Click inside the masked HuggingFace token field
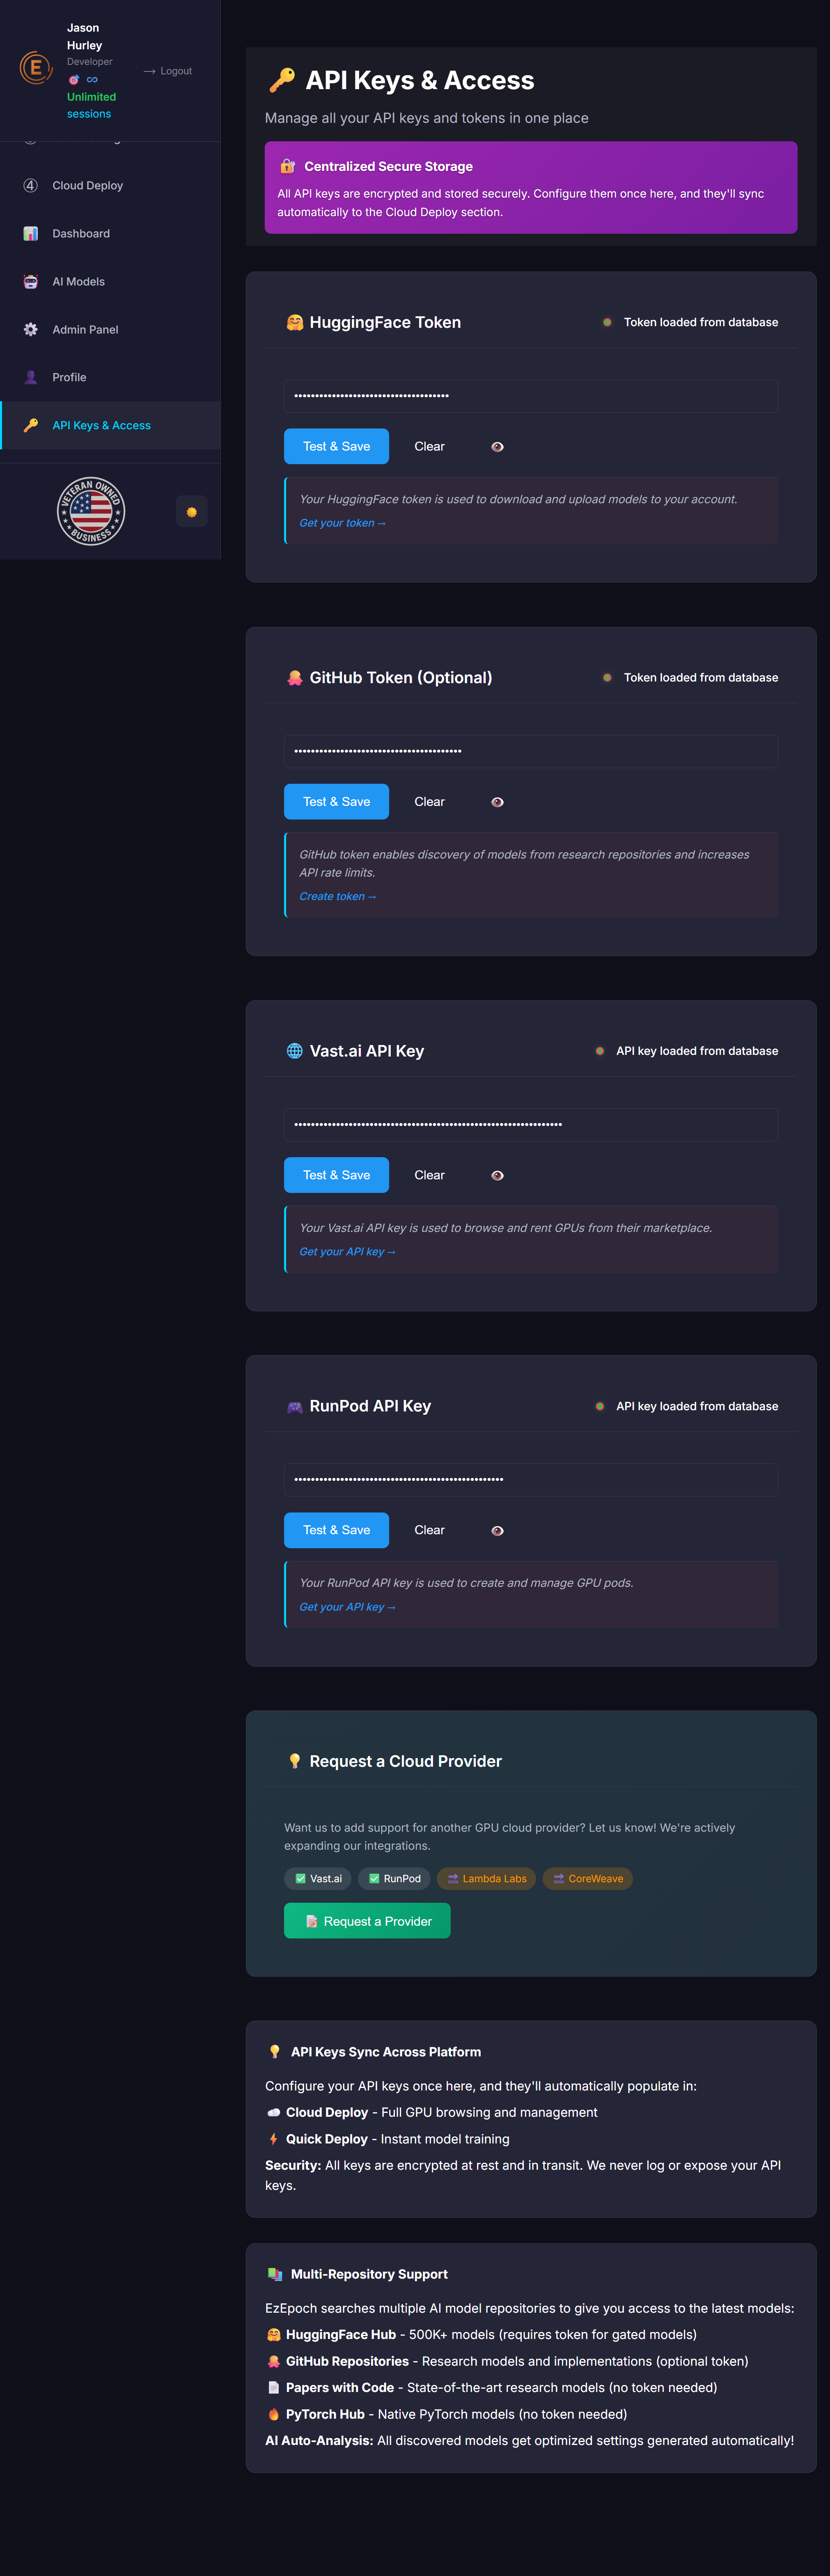The height and width of the screenshot is (2576, 830). point(530,396)
